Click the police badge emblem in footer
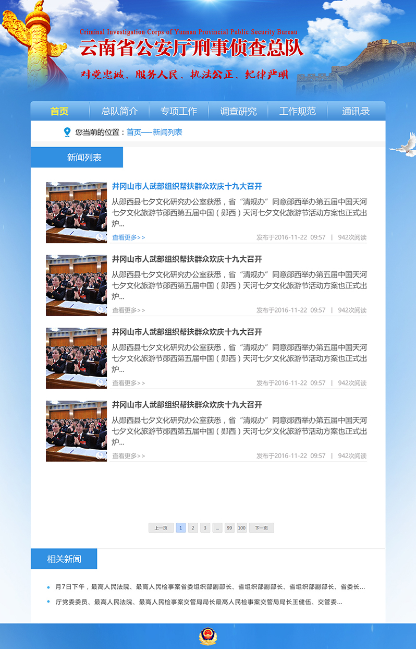Screen dimensions: 416x649 (208, 636)
